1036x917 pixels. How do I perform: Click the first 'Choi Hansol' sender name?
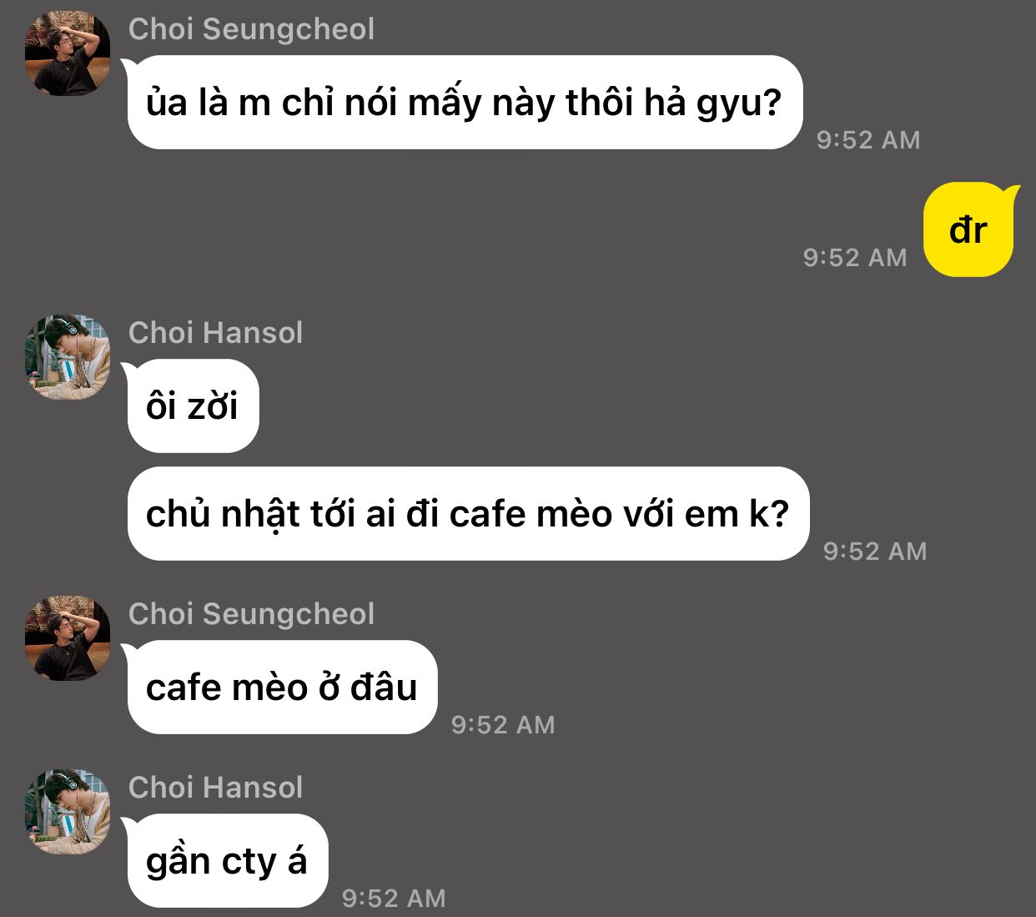click(x=215, y=333)
